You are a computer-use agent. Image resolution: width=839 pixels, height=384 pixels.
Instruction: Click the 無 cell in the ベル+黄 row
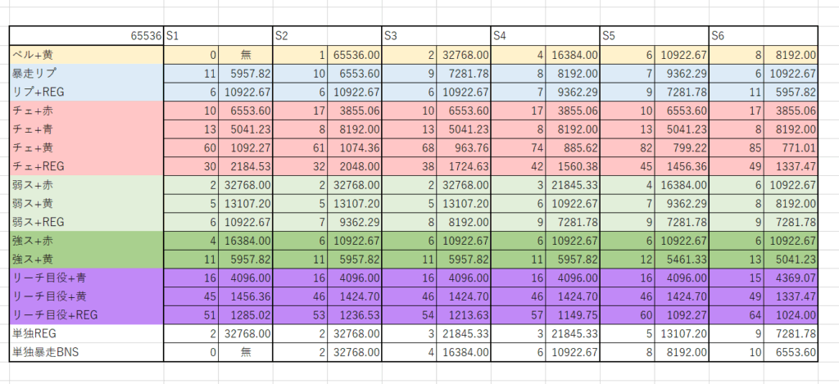pyautogui.click(x=245, y=55)
